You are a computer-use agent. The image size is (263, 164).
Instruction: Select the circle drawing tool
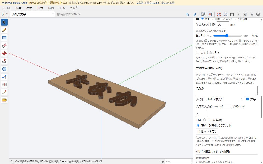click(4, 69)
